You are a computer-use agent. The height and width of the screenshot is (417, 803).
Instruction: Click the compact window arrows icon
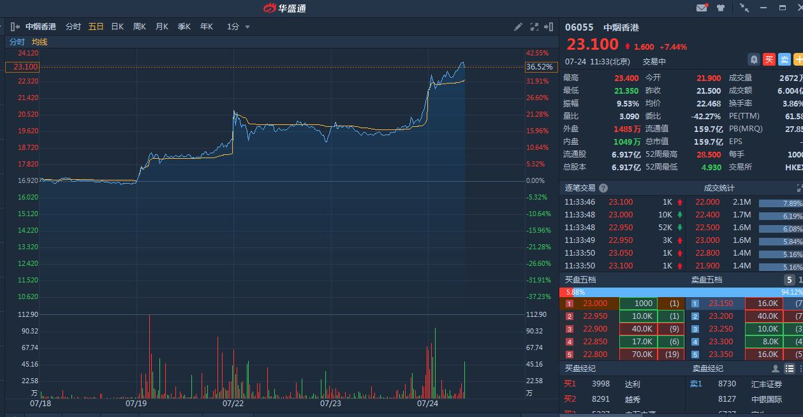744,8
